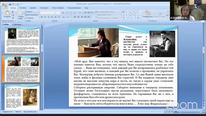This screenshot has width=206, height=116.
Task: Clear all text formatting
Action: pyautogui.click(x=70, y=13)
